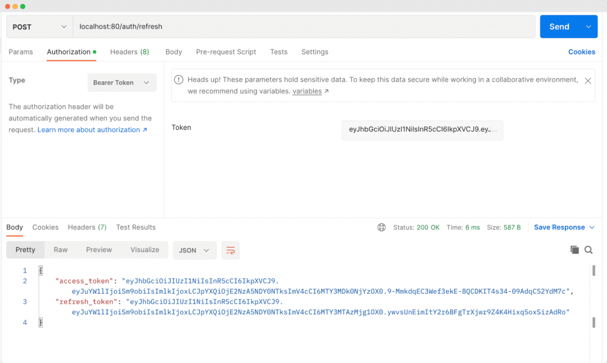The image size is (607, 363).
Task: Open the Send button dropdown arrow
Action: [x=587, y=26]
